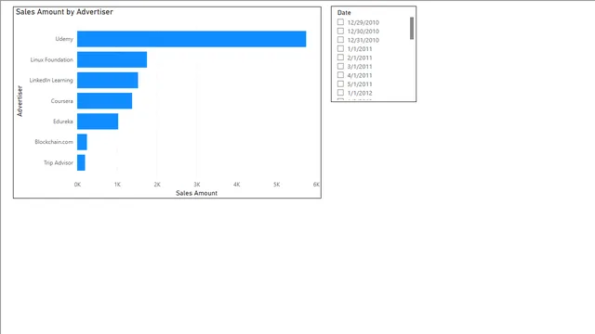595x334 pixels.
Task: Click the 5K x-axis tick label
Action: click(277, 185)
